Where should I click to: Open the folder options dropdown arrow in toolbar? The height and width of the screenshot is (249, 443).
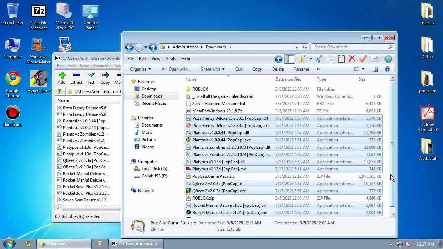pyautogui.click(x=311, y=59)
